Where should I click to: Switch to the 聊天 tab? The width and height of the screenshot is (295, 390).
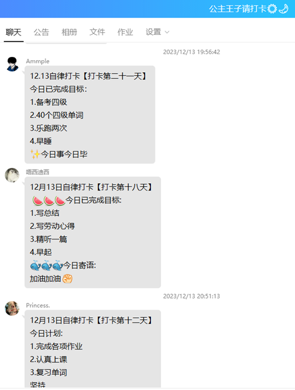coord(14,32)
